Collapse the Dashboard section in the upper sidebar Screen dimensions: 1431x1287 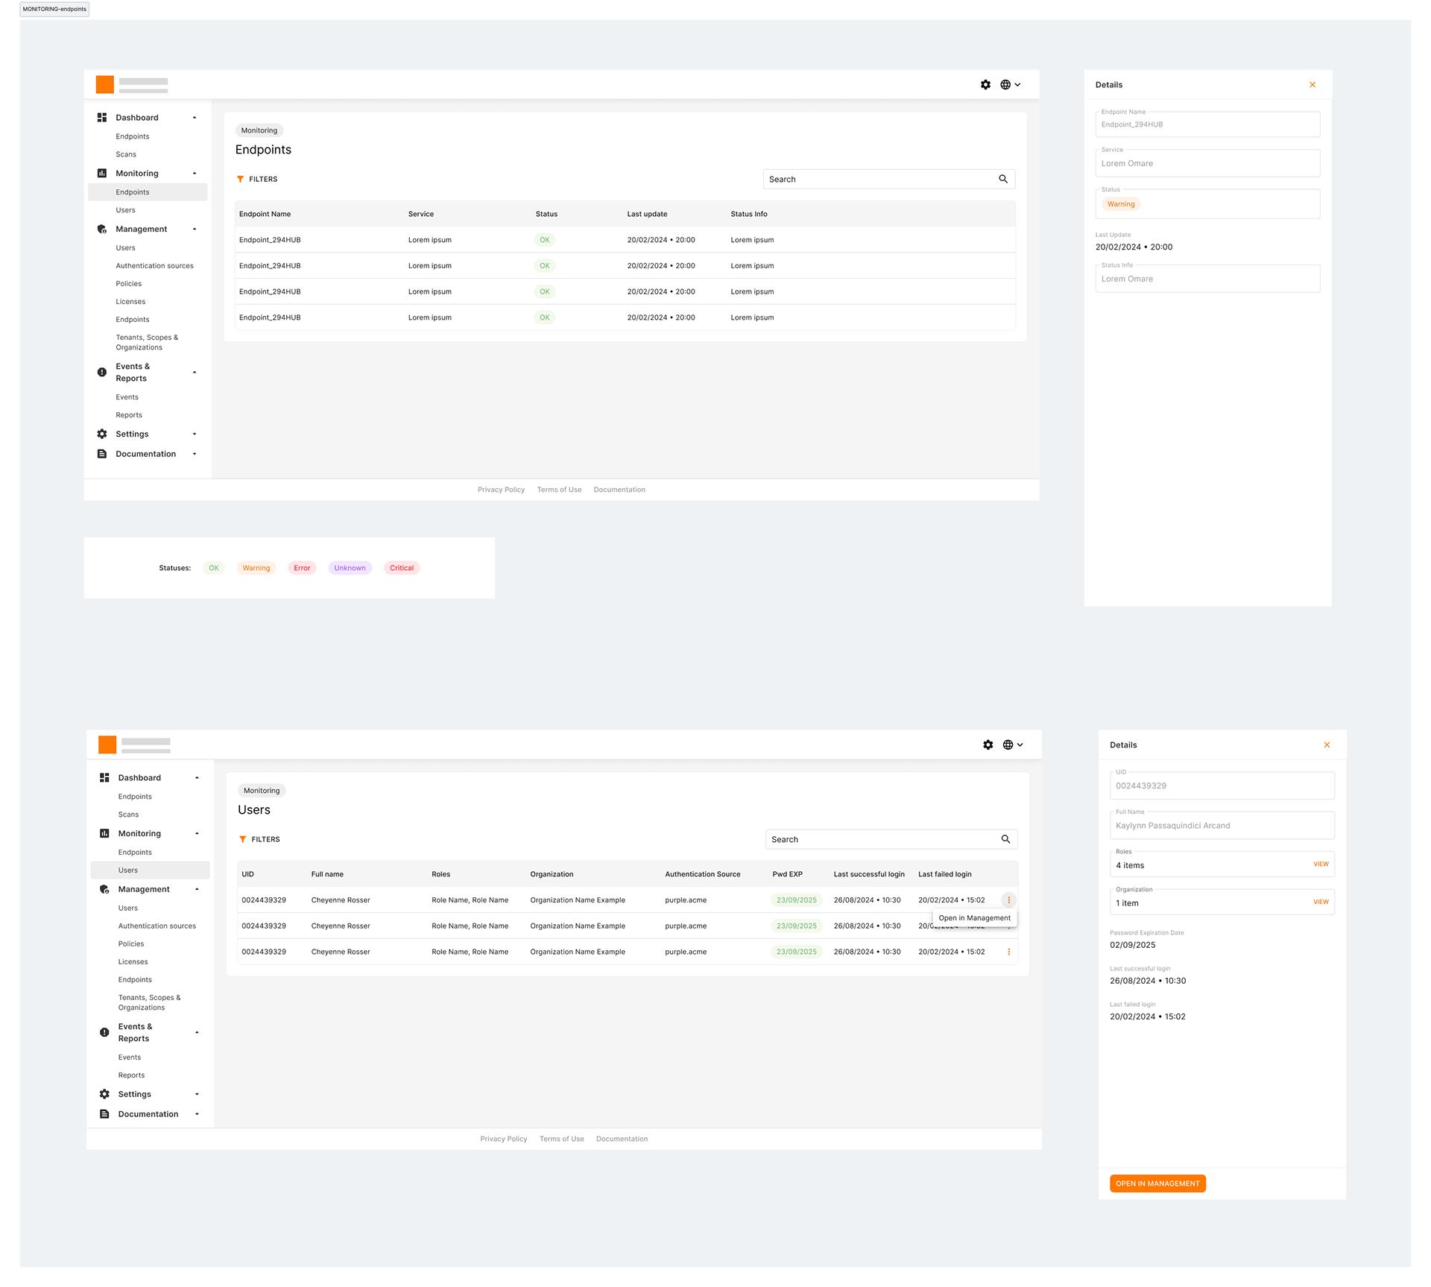tap(195, 118)
